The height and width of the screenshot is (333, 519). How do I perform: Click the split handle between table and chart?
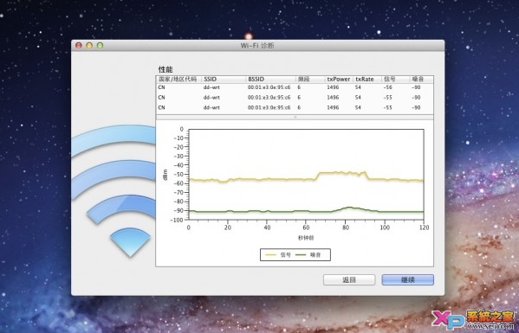(295, 118)
